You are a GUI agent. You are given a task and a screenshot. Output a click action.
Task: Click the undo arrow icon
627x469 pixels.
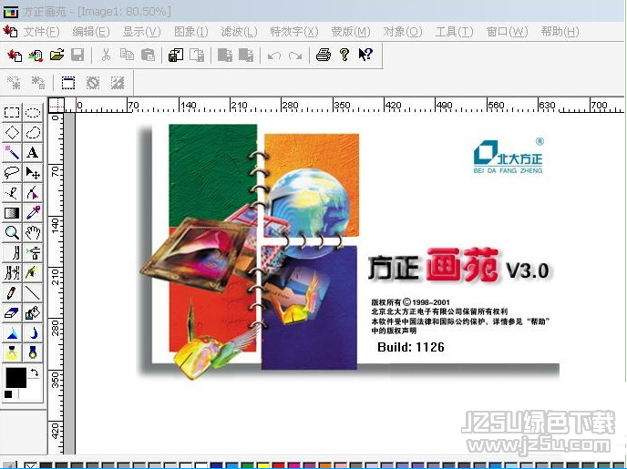point(274,56)
